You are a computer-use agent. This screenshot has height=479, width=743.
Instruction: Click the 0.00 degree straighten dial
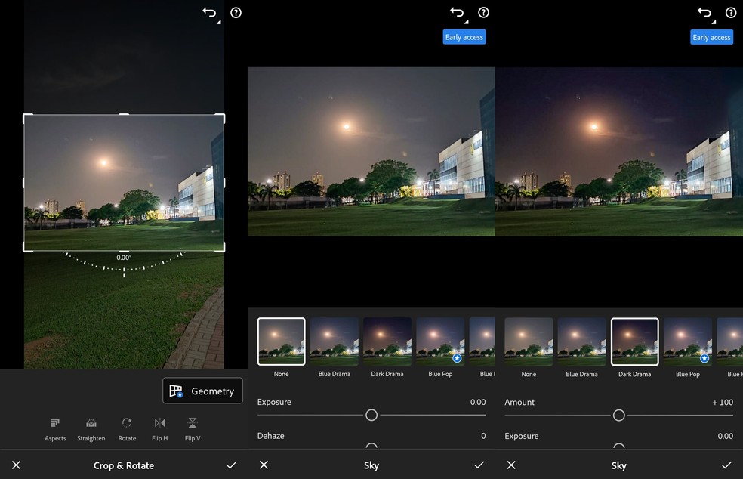pyautogui.click(x=123, y=257)
